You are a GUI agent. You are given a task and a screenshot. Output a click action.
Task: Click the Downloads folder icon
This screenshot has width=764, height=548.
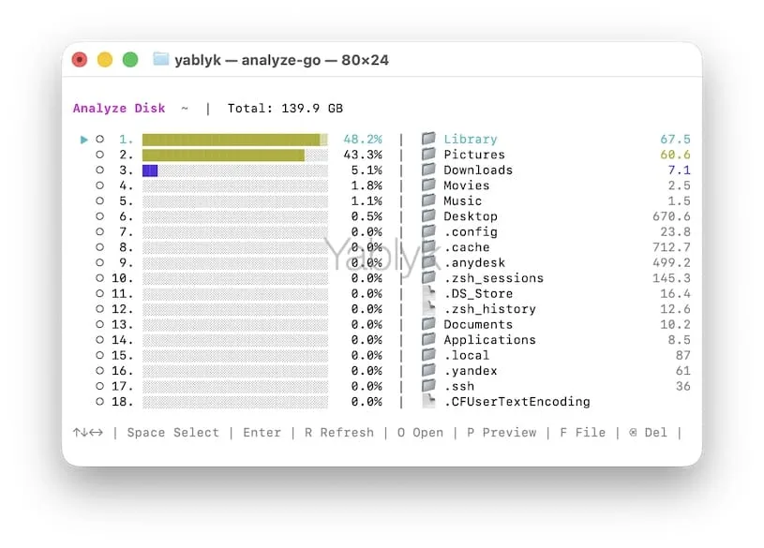coord(428,170)
